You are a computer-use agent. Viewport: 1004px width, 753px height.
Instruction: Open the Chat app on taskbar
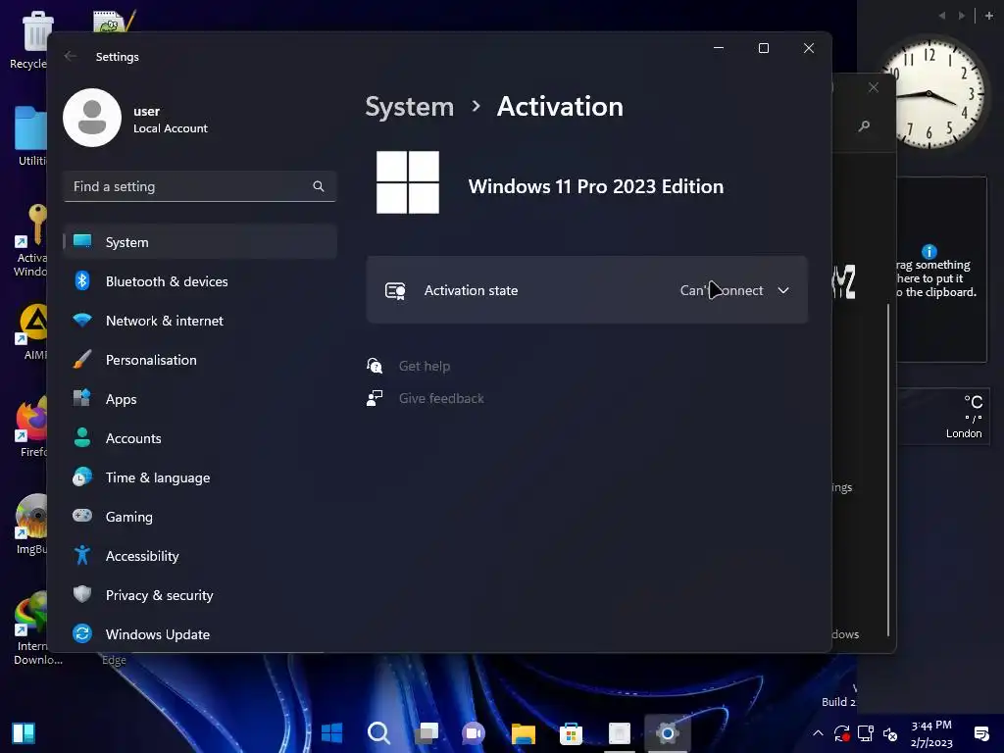pyautogui.click(x=474, y=732)
